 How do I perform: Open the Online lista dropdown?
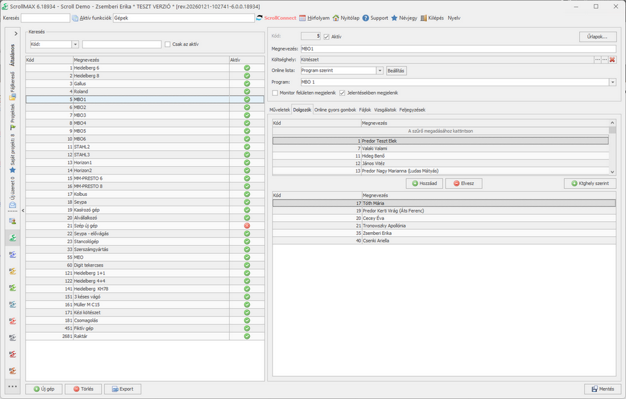379,71
